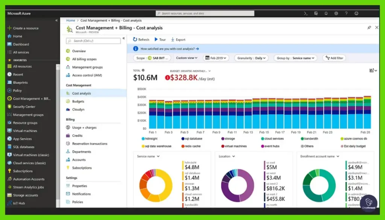The image size is (385, 220).
Task: Open notifications bell icon
Action: coord(326,14)
